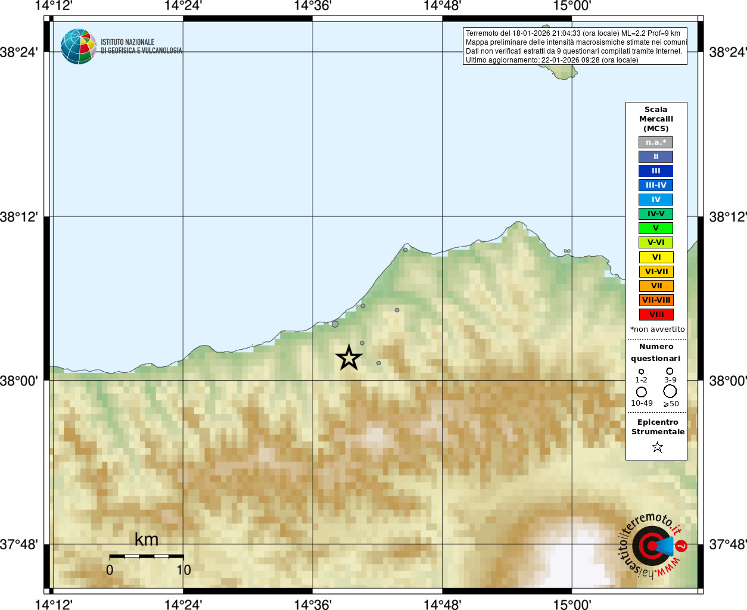Click the km scale bar
Screen dimensions: 747x610
(147, 556)
